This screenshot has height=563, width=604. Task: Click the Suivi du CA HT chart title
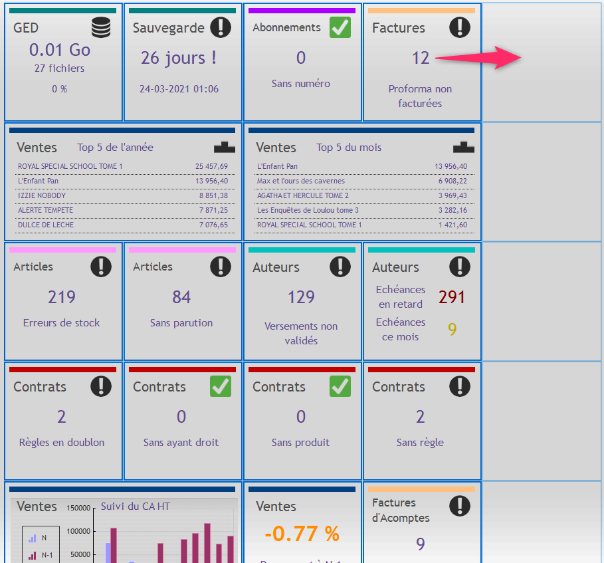point(135,507)
